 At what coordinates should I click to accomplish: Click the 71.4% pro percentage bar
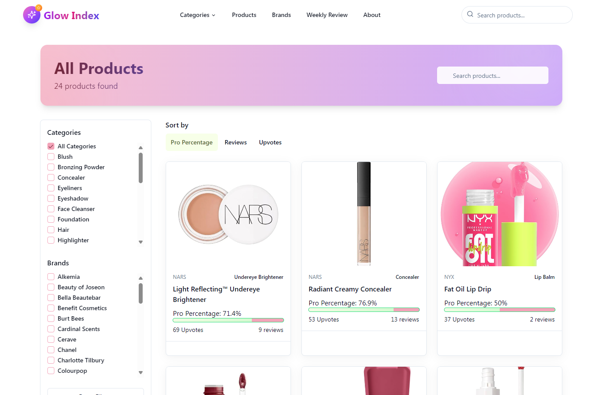228,320
